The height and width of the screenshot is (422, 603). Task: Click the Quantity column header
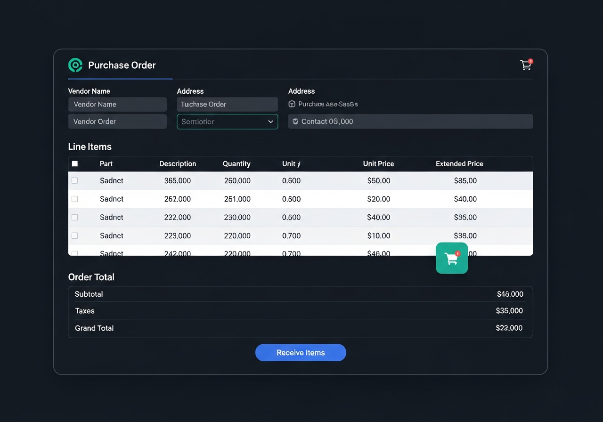coord(236,164)
